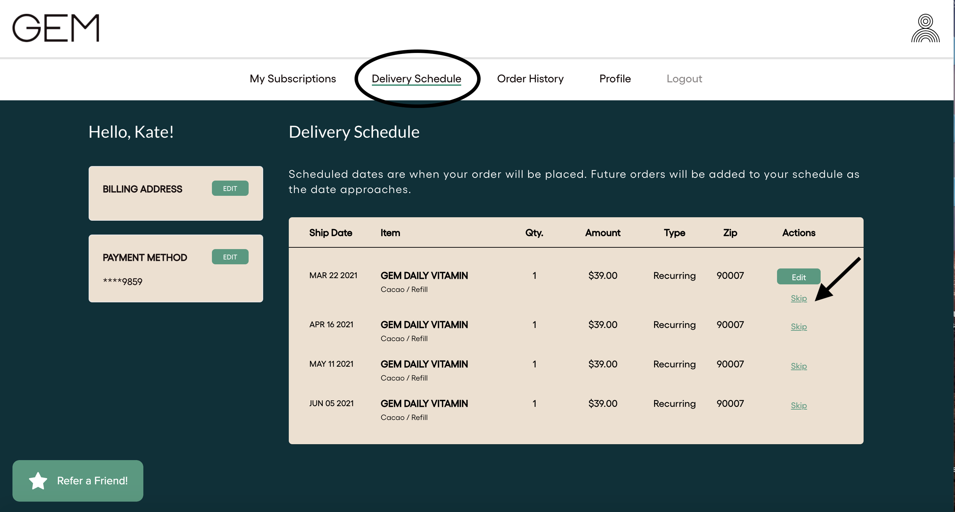Open the account profile icon

925,28
